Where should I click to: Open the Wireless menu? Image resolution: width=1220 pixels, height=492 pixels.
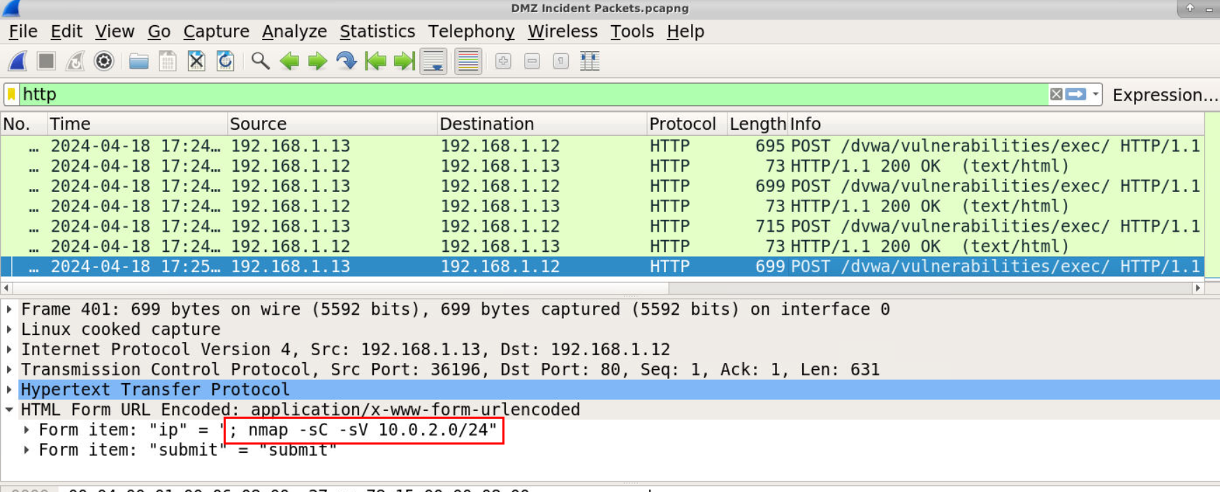(562, 31)
